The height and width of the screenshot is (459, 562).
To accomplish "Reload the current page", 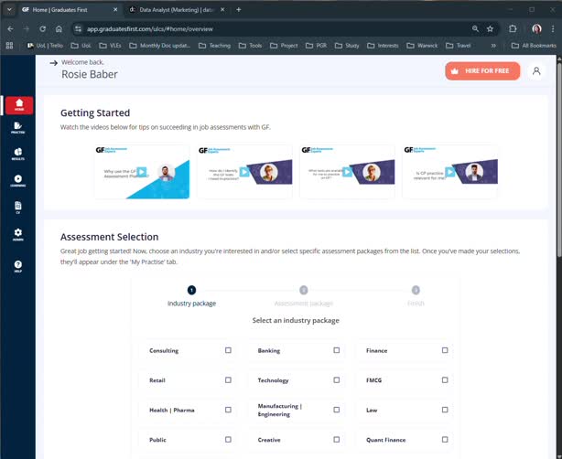I will (43, 29).
